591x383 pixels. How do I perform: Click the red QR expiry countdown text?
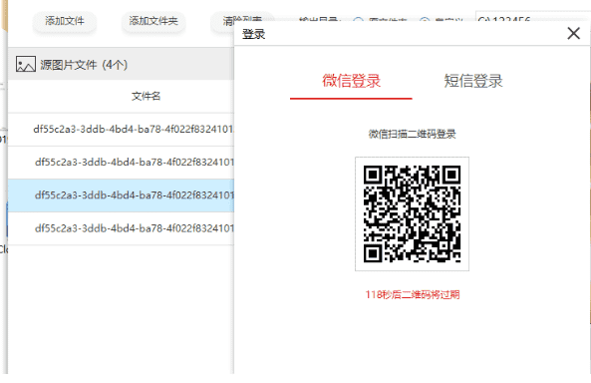click(412, 294)
